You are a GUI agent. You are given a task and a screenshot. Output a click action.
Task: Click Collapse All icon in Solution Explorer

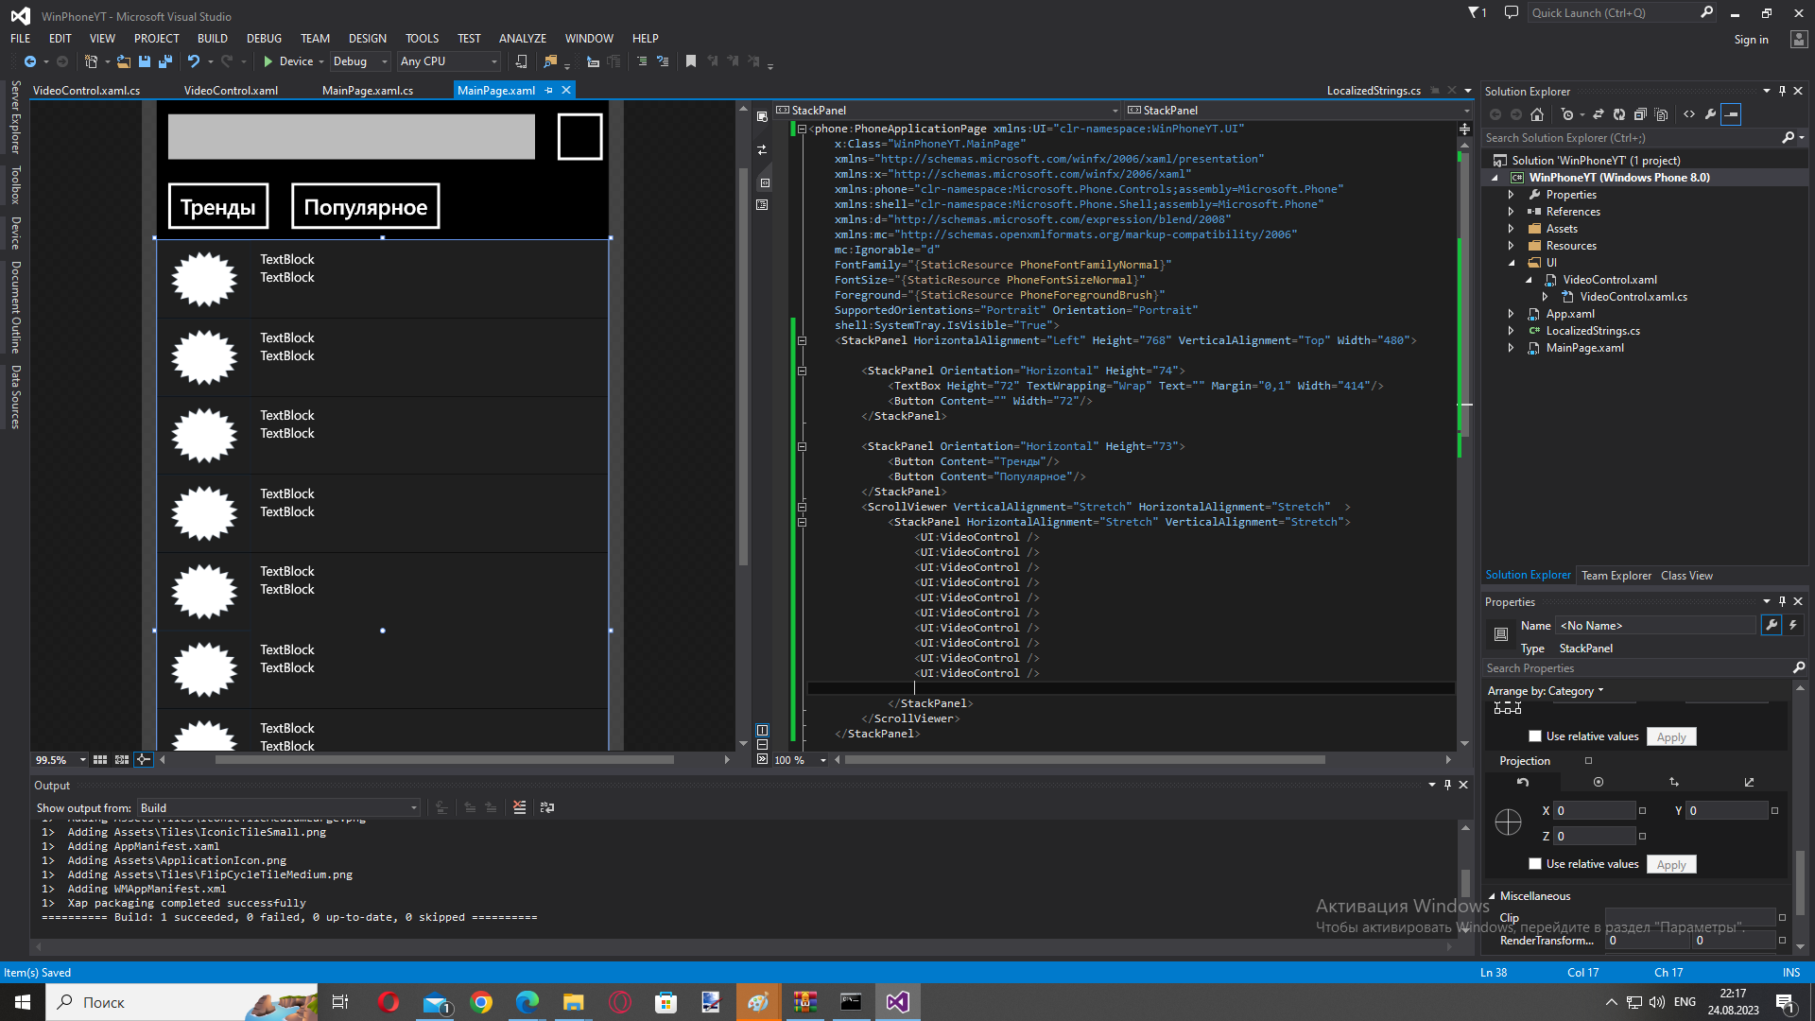(x=1640, y=114)
